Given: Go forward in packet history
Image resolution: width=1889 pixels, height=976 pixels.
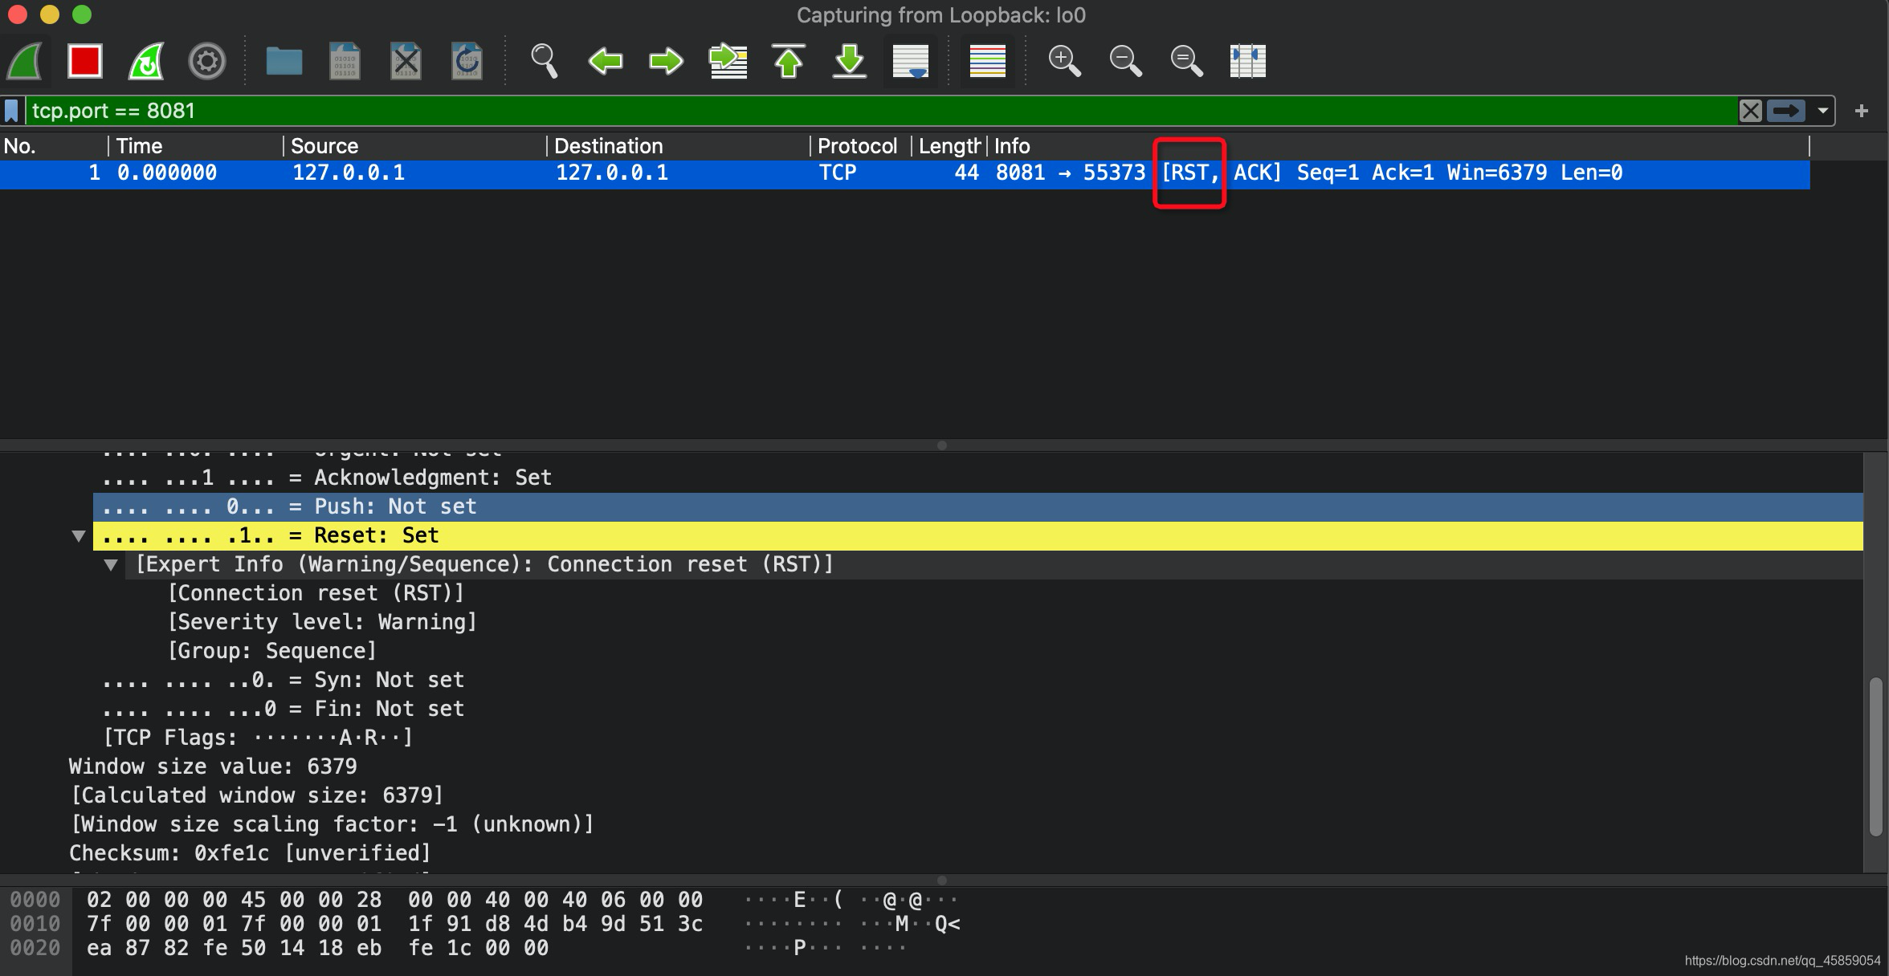Looking at the screenshot, I should tap(666, 61).
